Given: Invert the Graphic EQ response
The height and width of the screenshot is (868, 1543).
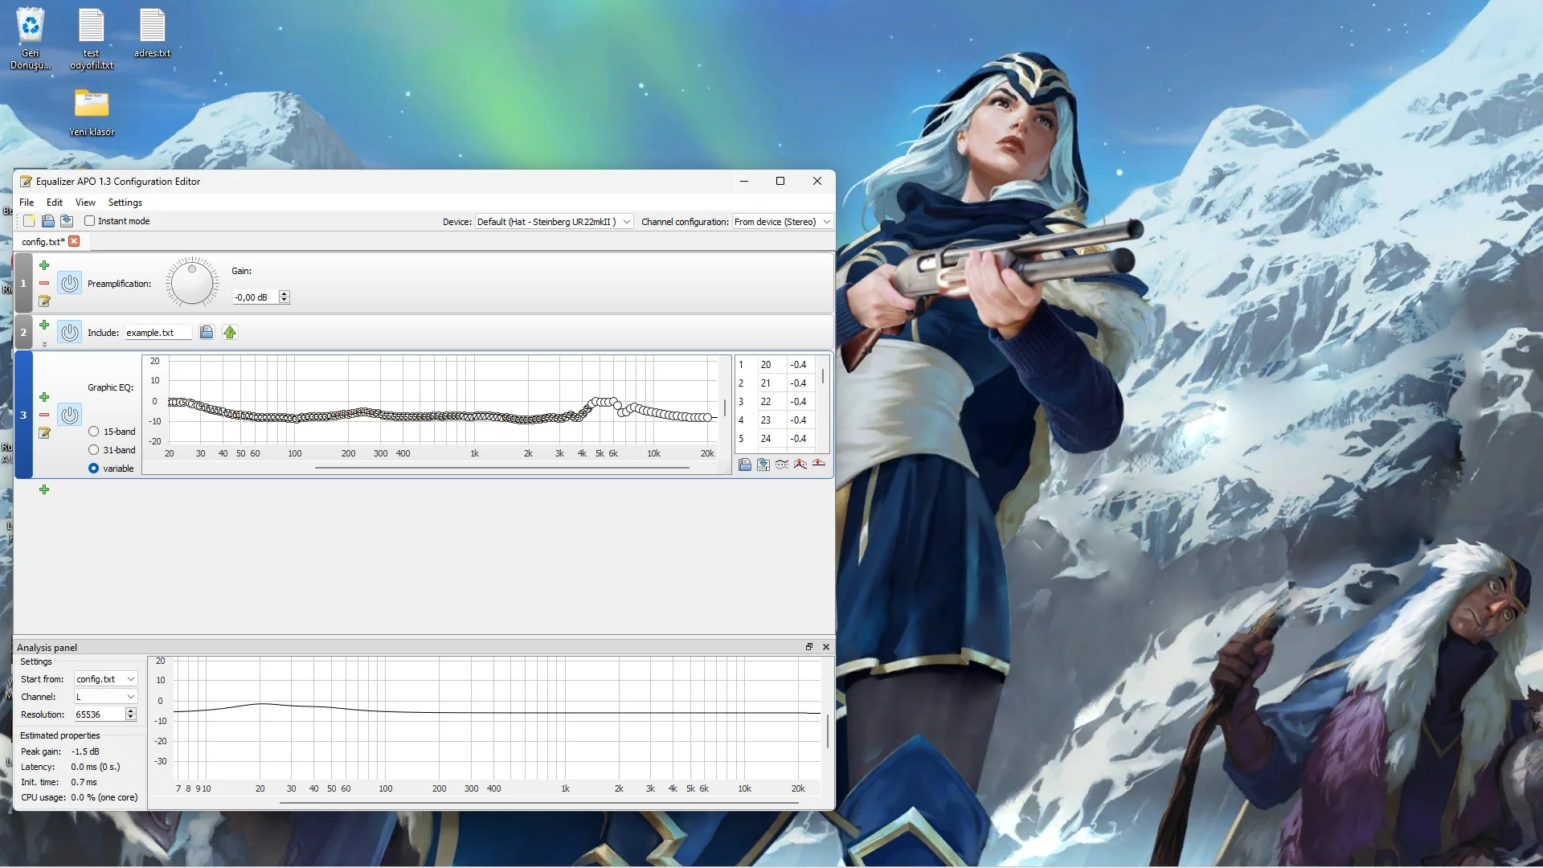Looking at the screenshot, I should 782,465.
